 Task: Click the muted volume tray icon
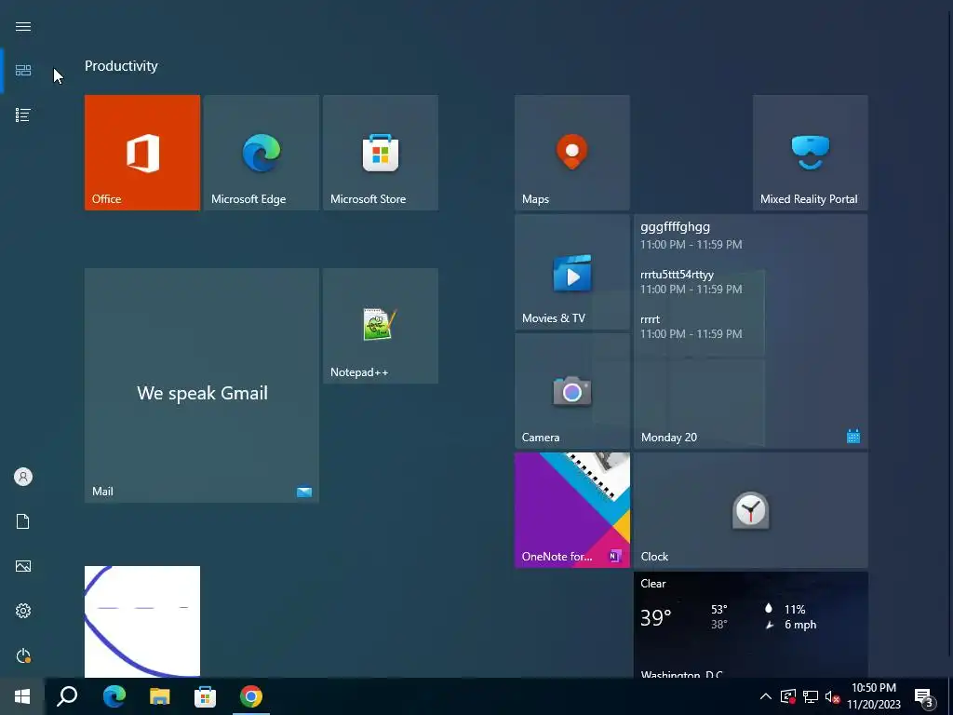[x=832, y=696]
